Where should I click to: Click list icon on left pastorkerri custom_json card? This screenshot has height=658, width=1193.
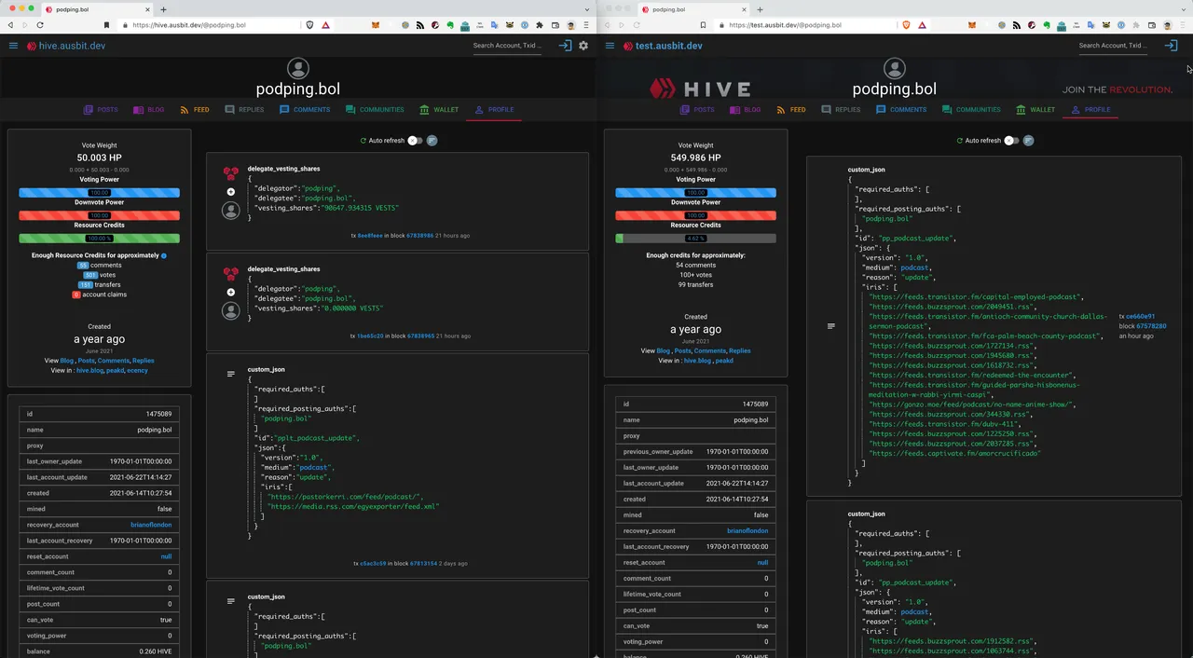pos(231,374)
